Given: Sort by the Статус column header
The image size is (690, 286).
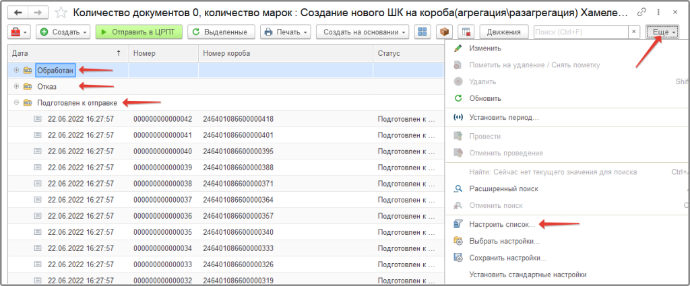Looking at the screenshot, I should click(x=408, y=53).
